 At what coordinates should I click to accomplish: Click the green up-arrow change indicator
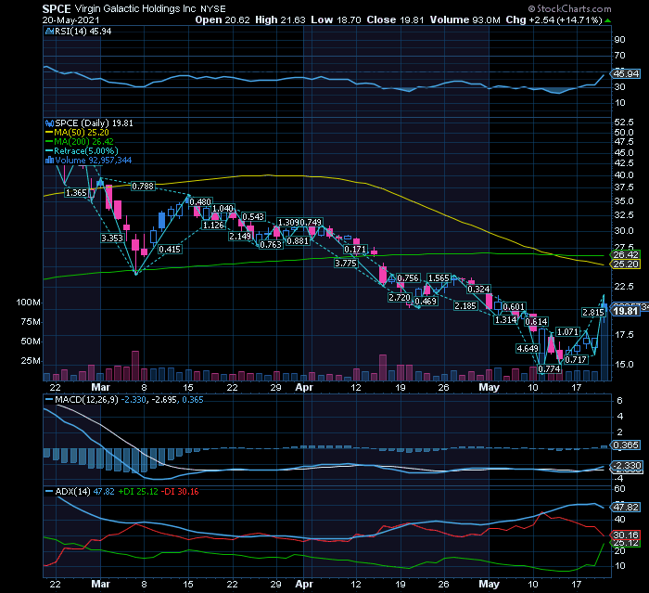607,20
